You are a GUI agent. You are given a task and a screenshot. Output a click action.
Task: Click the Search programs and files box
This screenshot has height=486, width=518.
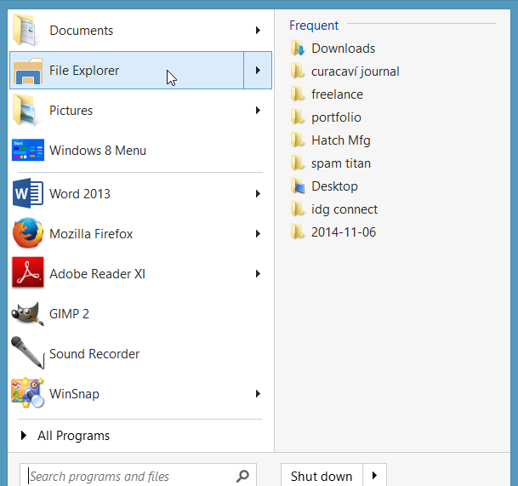[138, 476]
